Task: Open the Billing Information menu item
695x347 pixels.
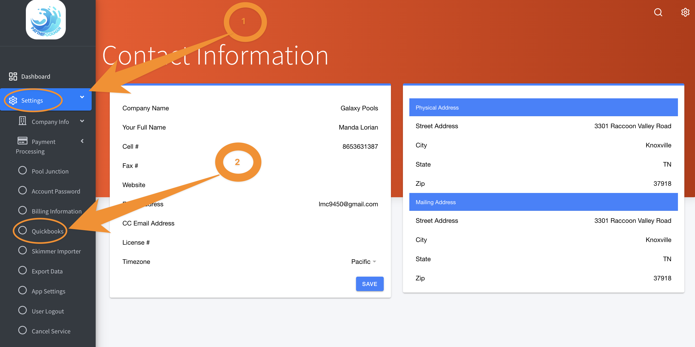Action: pyautogui.click(x=56, y=211)
